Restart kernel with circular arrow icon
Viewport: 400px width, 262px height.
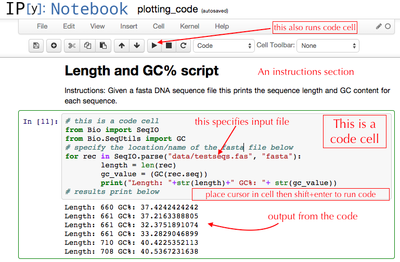pyautogui.click(x=183, y=46)
